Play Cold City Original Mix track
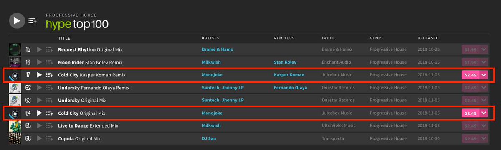 pos(40,113)
